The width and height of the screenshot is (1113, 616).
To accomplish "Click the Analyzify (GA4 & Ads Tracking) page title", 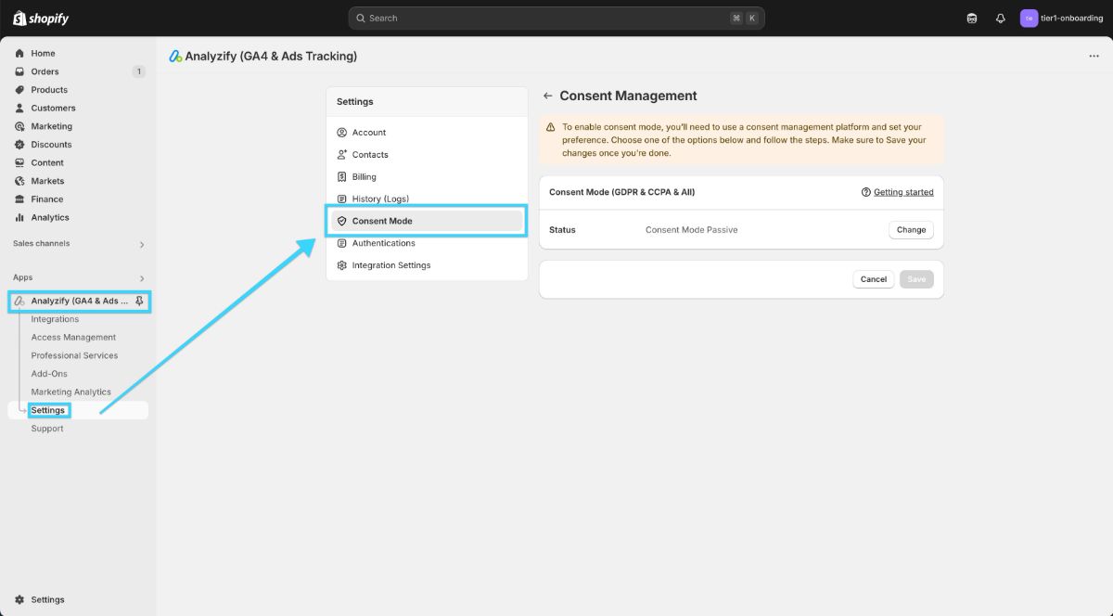I will click(x=271, y=57).
